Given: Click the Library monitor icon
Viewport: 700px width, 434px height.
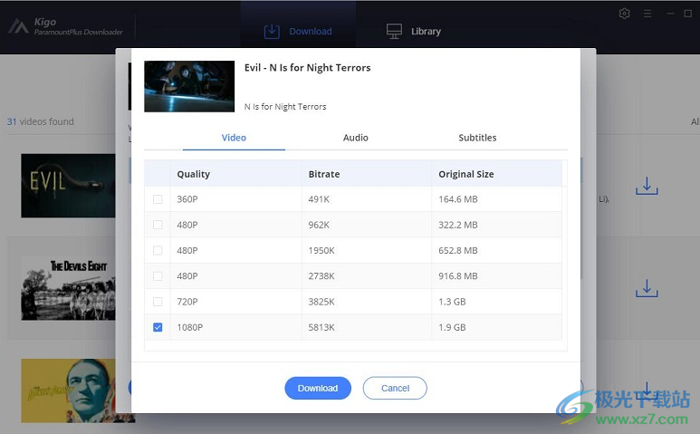Looking at the screenshot, I should (x=394, y=31).
